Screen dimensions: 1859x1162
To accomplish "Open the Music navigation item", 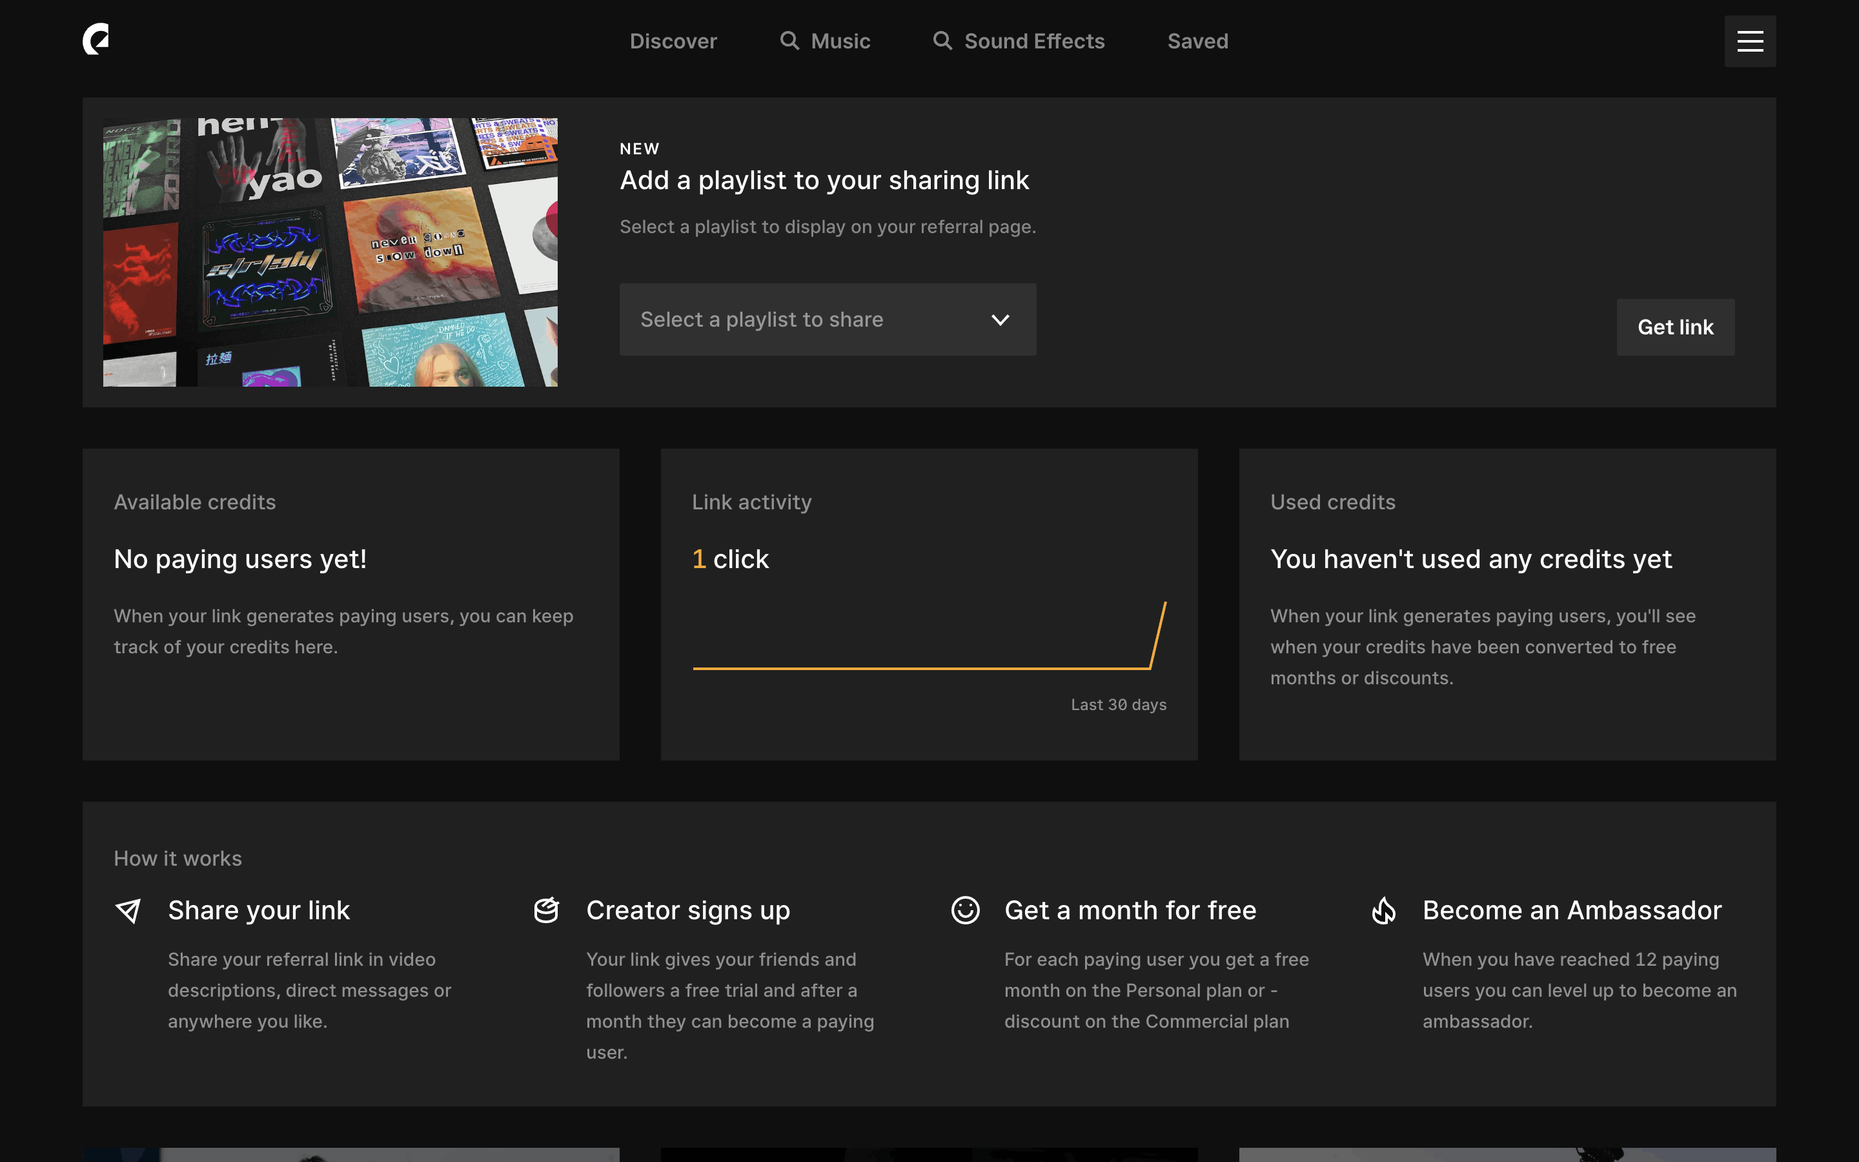I will [840, 41].
